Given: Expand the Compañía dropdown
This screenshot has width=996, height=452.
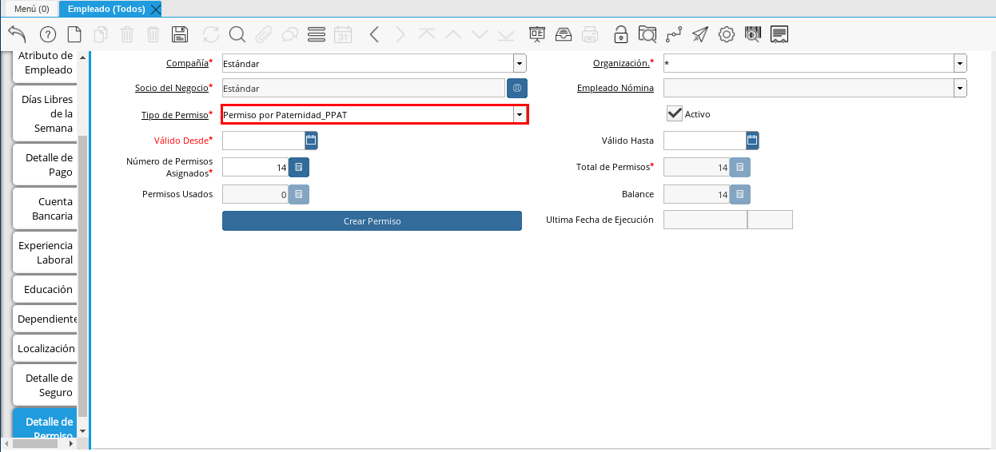Looking at the screenshot, I should [x=520, y=63].
